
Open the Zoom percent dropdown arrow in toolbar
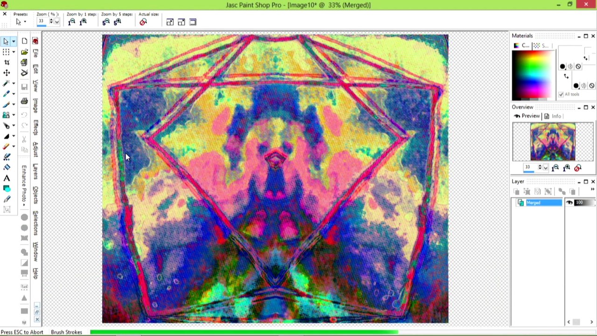click(x=57, y=22)
